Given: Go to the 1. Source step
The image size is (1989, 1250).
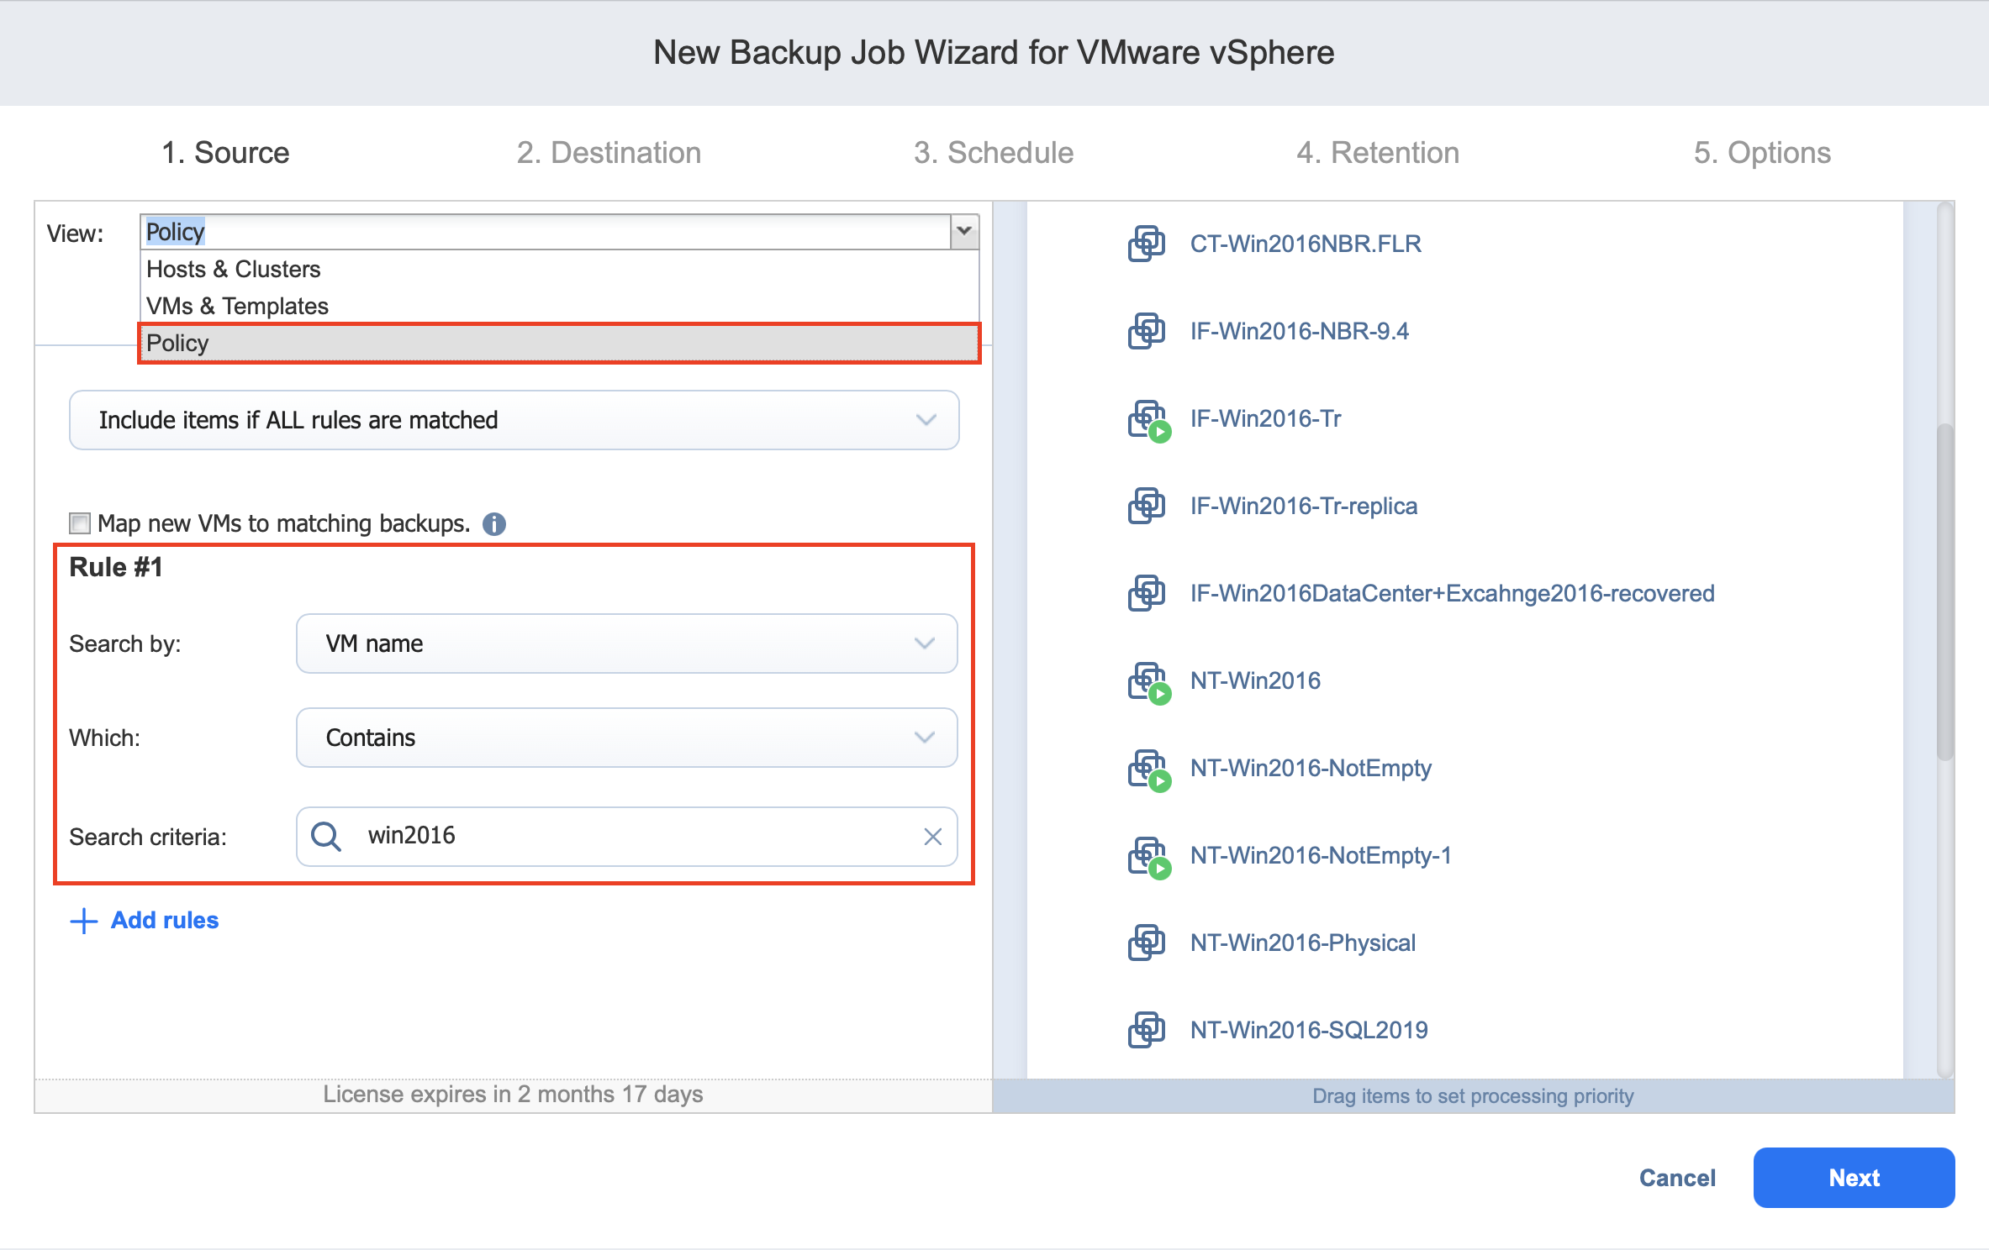Looking at the screenshot, I should [x=225, y=153].
